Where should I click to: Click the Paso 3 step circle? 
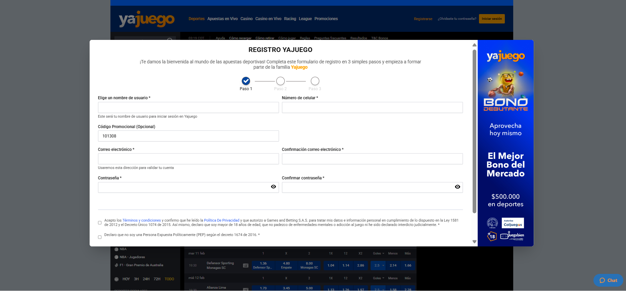(315, 81)
